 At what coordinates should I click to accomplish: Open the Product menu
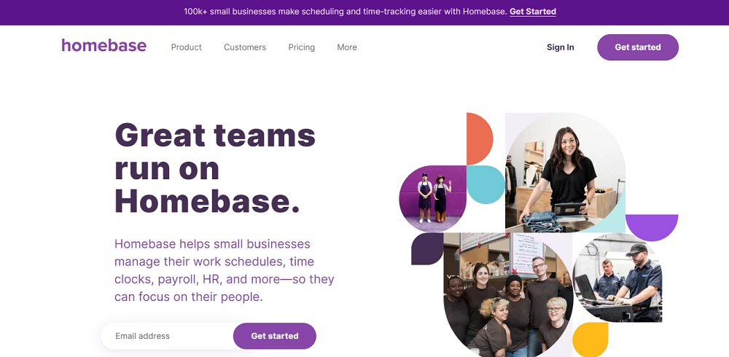point(187,47)
